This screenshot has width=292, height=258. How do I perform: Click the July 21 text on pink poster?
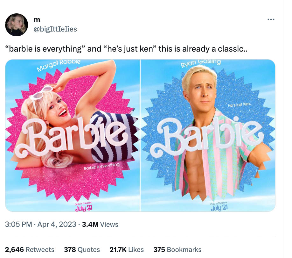coord(84,208)
